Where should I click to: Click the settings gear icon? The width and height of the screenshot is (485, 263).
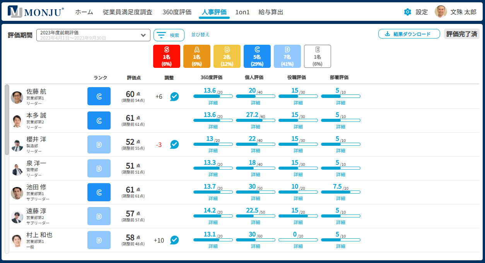click(x=407, y=12)
